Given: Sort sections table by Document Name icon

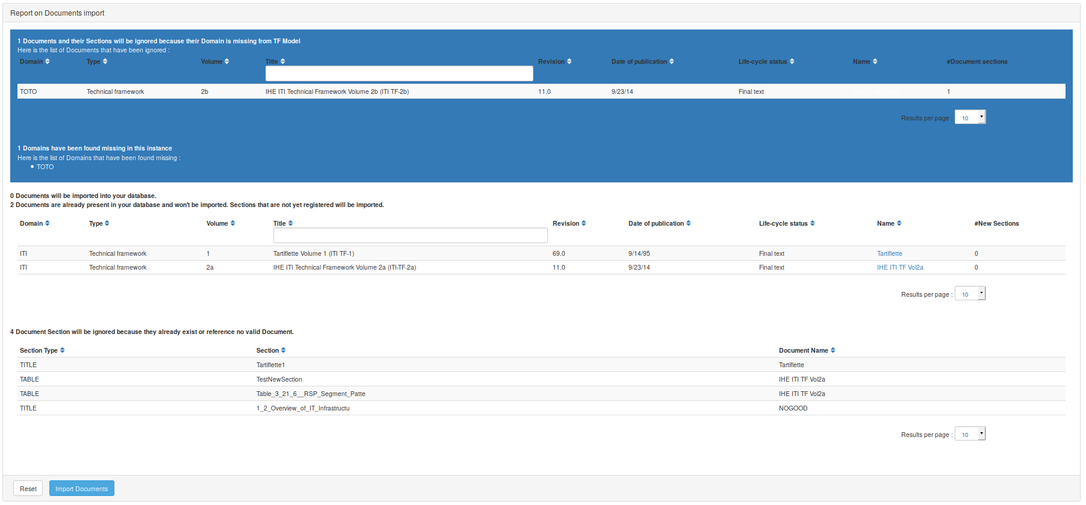Looking at the screenshot, I should pos(833,350).
